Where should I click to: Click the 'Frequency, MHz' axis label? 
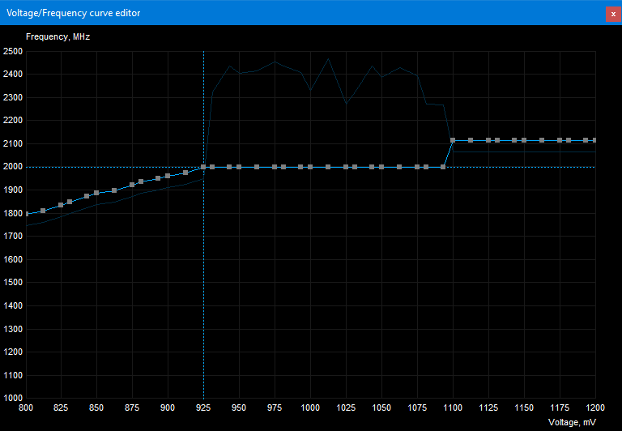[58, 37]
